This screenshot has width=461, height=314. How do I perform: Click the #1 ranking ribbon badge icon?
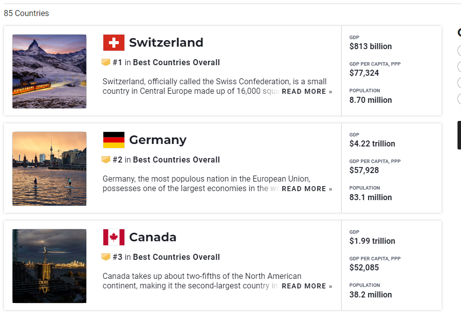[x=106, y=63]
